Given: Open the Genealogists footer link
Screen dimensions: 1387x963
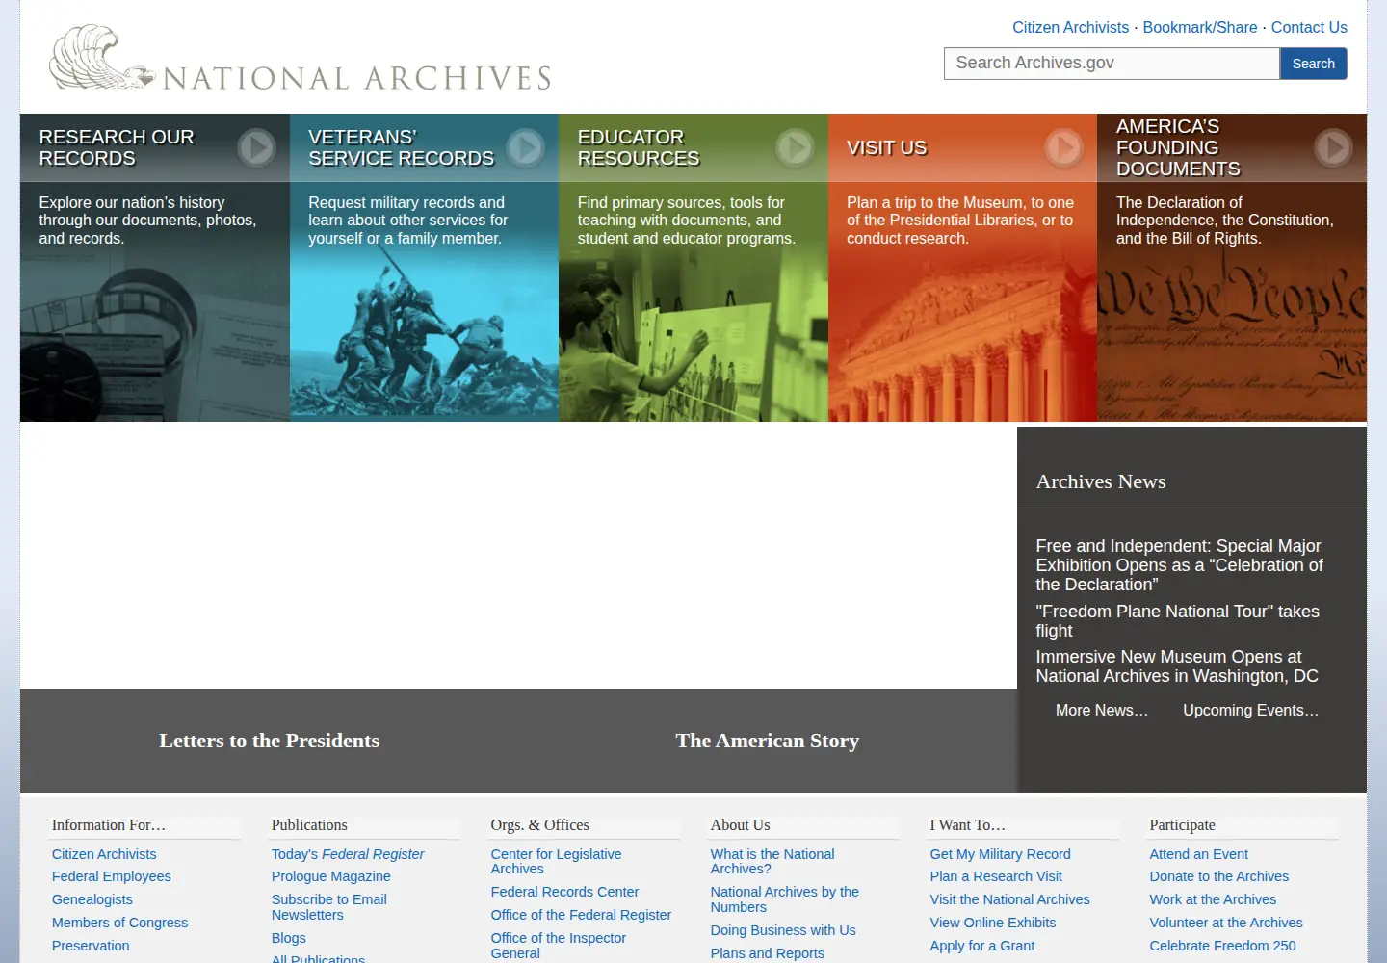Looking at the screenshot, I should click(x=92, y=900).
